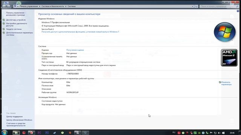Open the volume speaker tray icon
Image resolution: width=241 pixels, height=135 pixels.
click(219, 133)
